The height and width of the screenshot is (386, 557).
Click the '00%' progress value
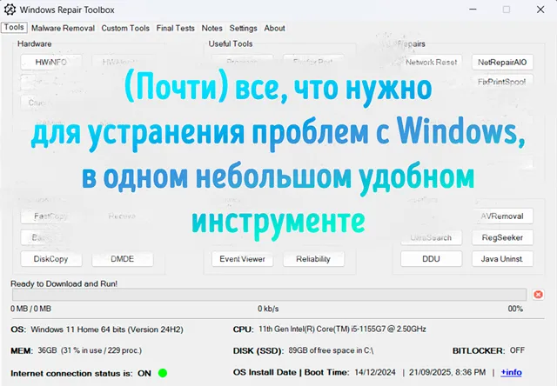coord(515,309)
